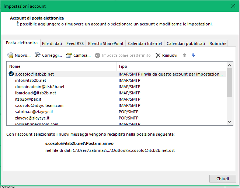240x188 pixels.
Task: Open the Rubriche tab
Action: pyautogui.click(x=218, y=43)
